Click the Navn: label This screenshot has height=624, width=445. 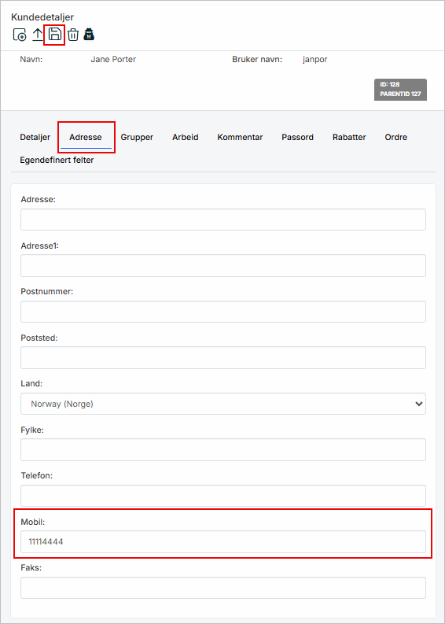(x=31, y=60)
